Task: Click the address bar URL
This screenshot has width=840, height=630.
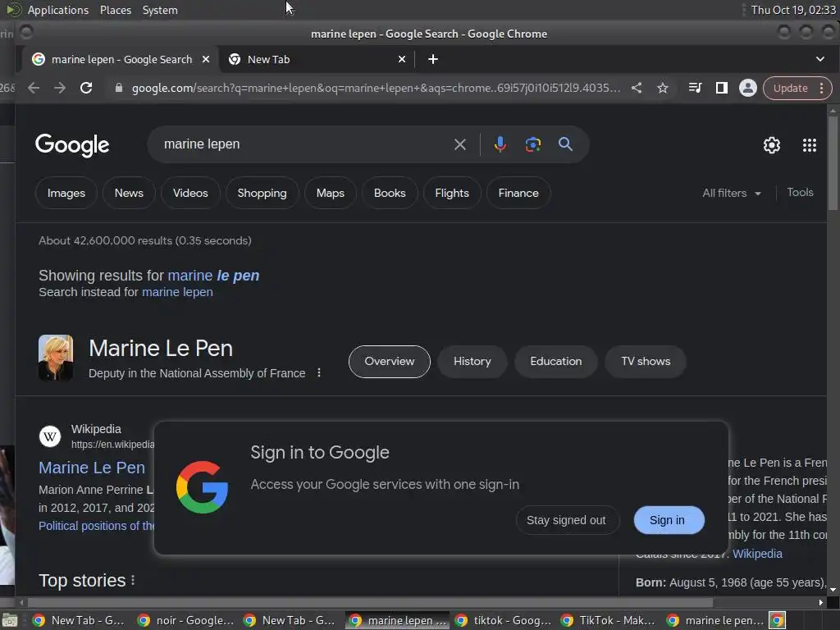Action: tap(376, 88)
